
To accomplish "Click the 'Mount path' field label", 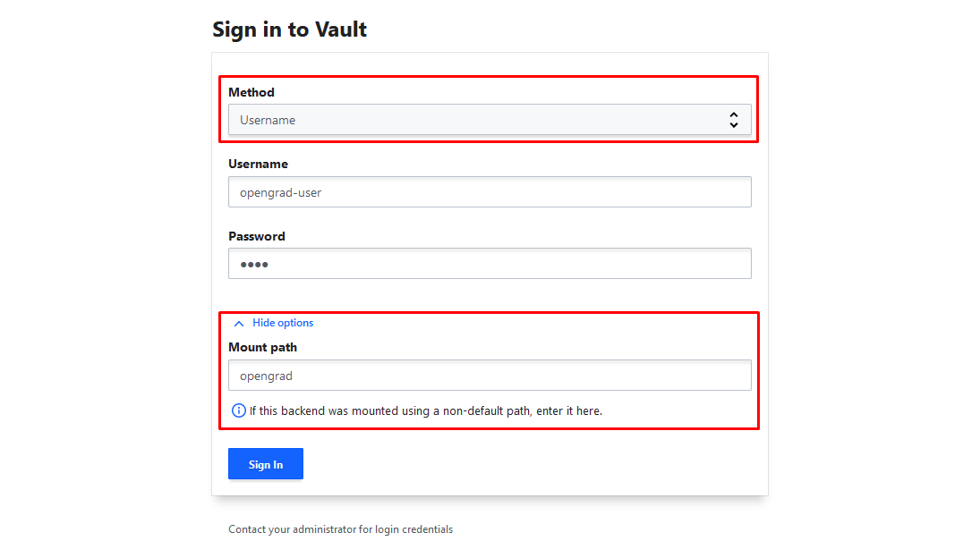I will (x=262, y=347).
